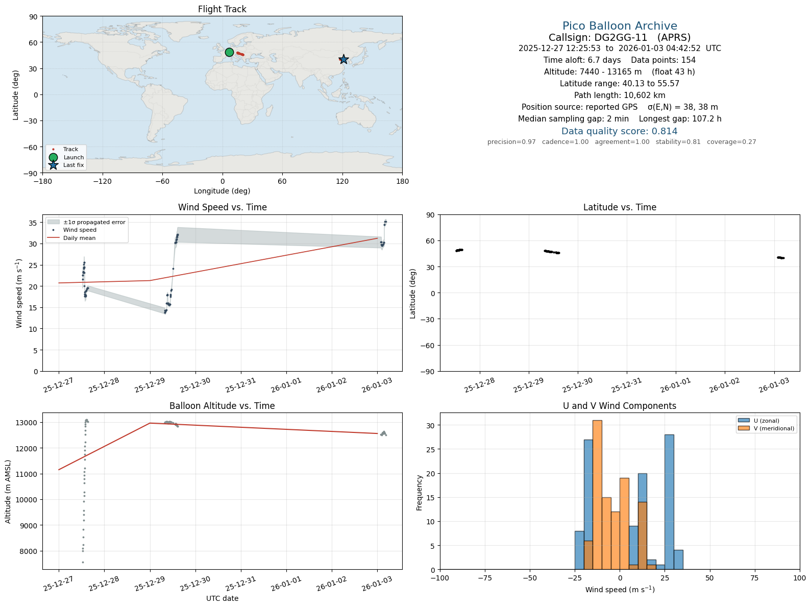Click the "U (zonal)" legend label
The width and height of the screenshot is (811, 607).
click(x=767, y=421)
